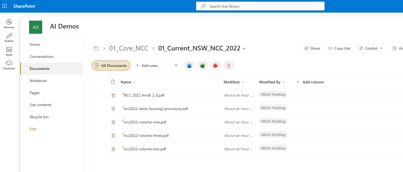This screenshot has height=172, width=403.
Task: Click Mitch Holding on NCC 2022 Amdt row
Action: pyautogui.click(x=273, y=94)
